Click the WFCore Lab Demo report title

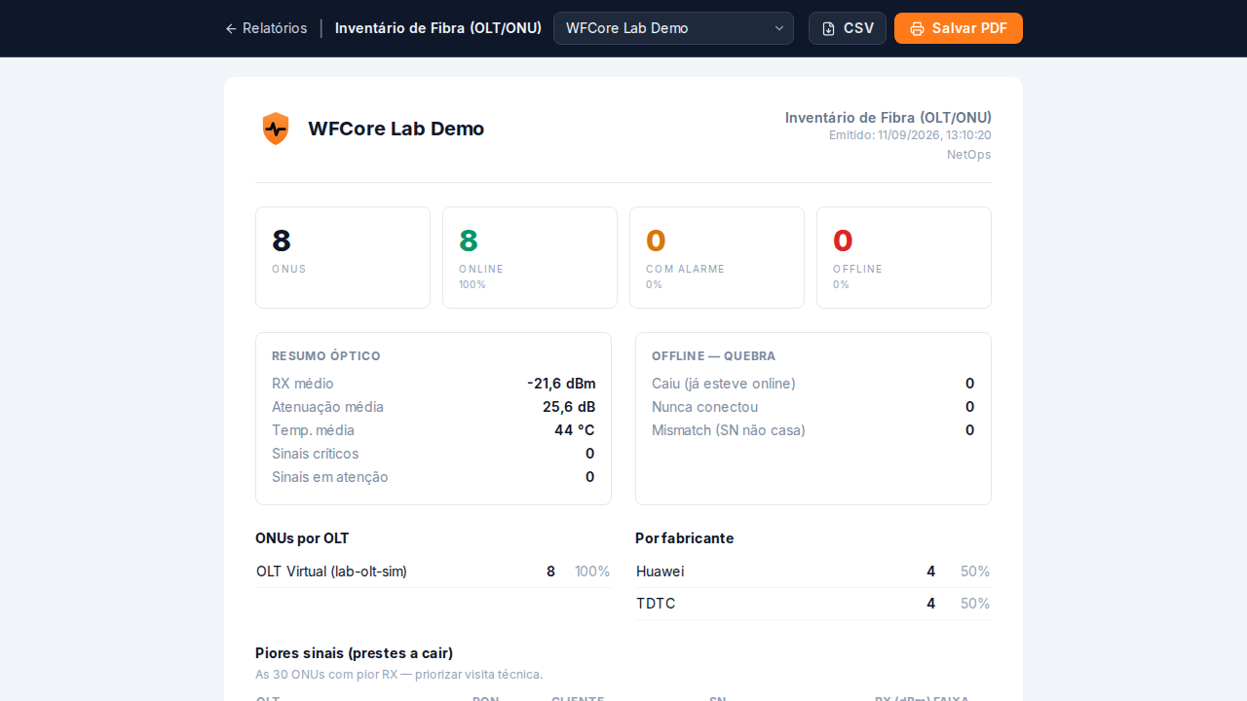396,129
